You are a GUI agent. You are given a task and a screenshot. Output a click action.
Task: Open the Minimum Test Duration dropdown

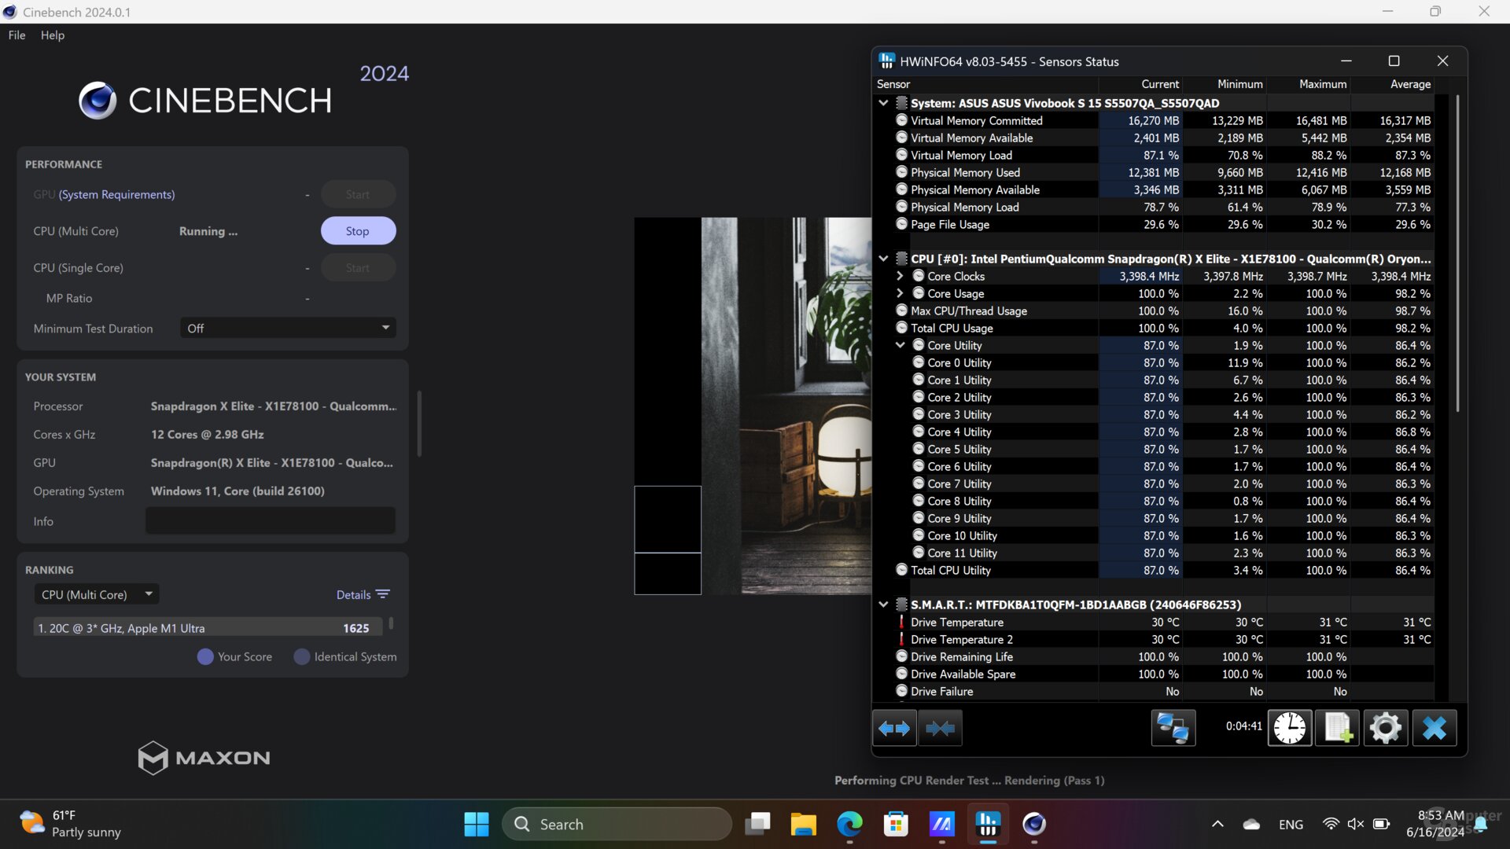click(x=288, y=328)
